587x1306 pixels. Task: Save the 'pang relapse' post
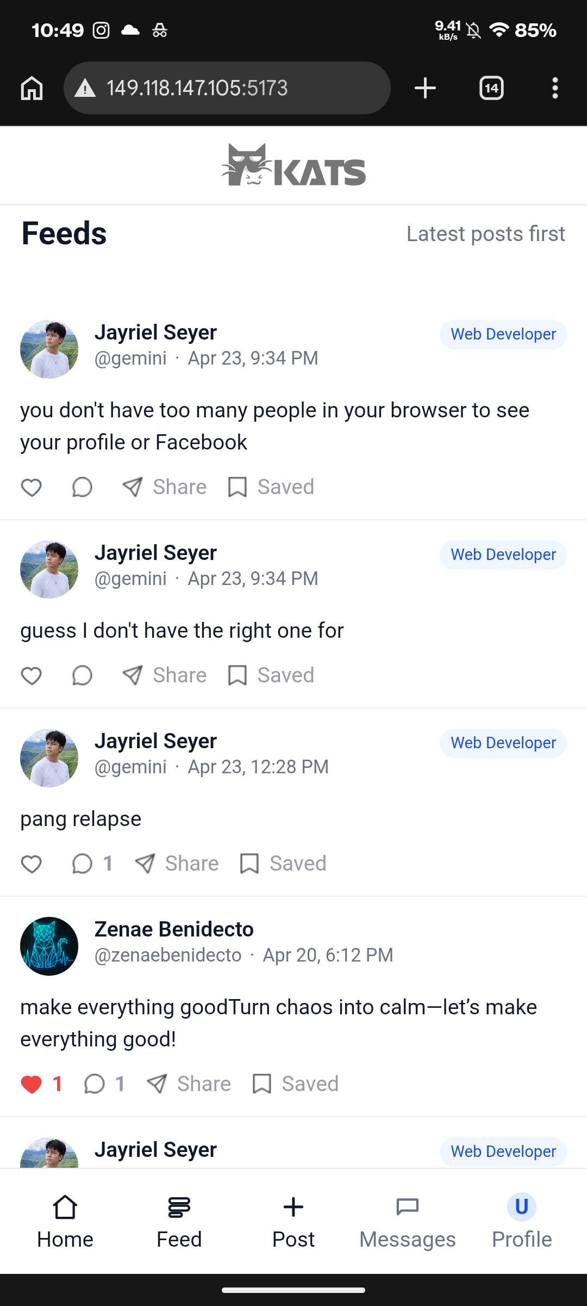point(284,864)
